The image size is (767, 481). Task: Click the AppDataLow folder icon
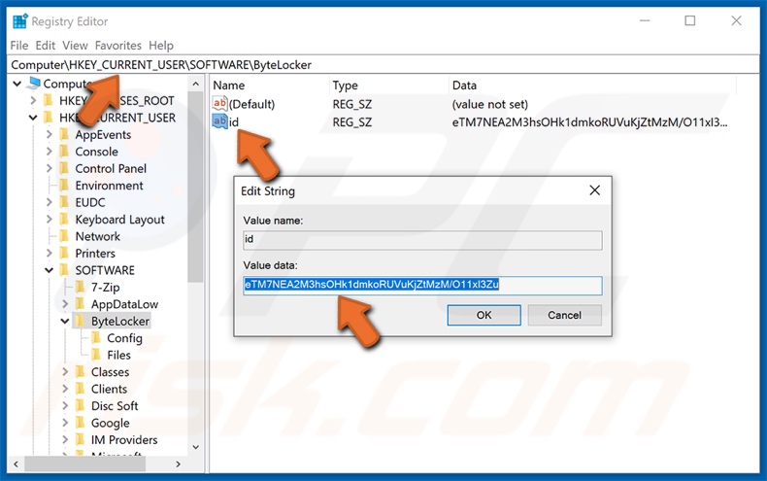point(81,304)
